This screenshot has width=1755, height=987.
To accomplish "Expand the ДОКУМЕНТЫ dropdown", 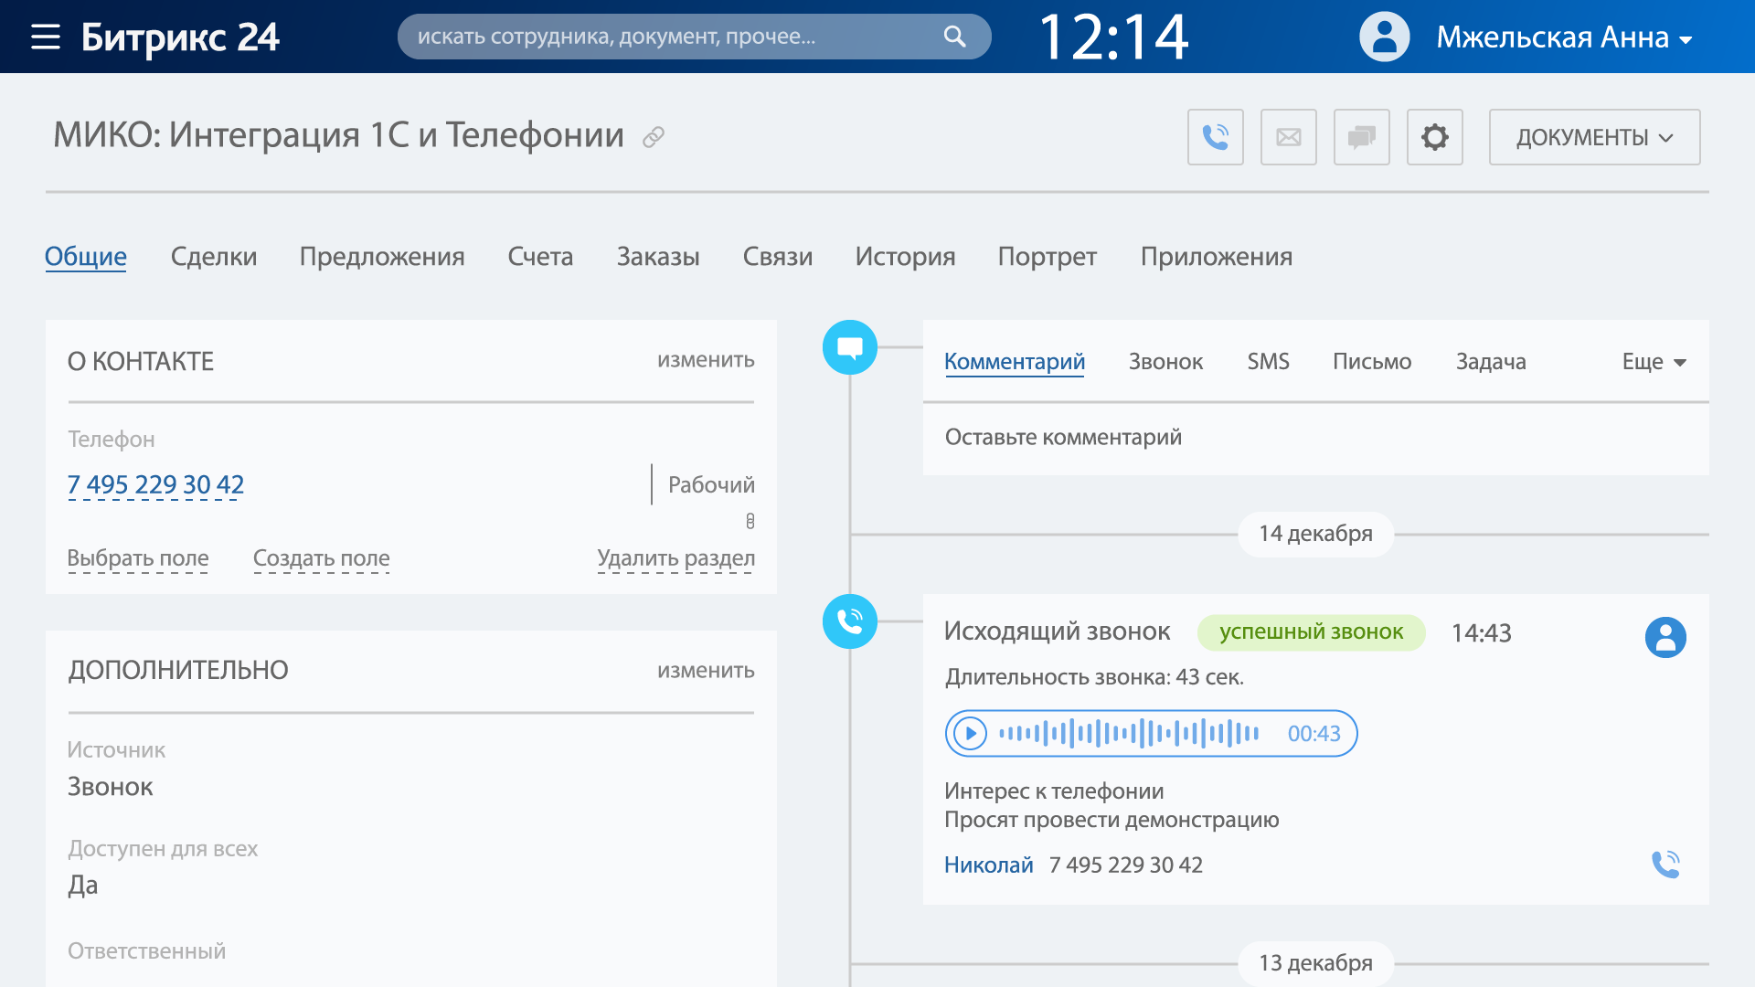I will (x=1594, y=137).
